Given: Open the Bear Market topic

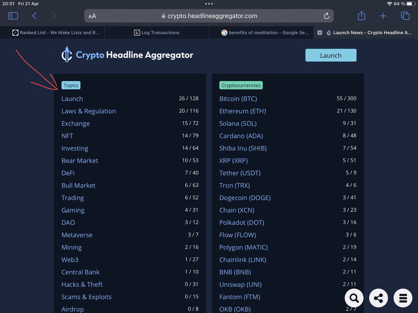Looking at the screenshot, I should (80, 161).
